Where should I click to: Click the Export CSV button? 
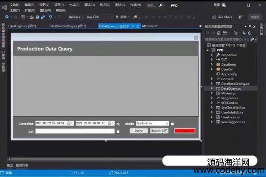159,131
